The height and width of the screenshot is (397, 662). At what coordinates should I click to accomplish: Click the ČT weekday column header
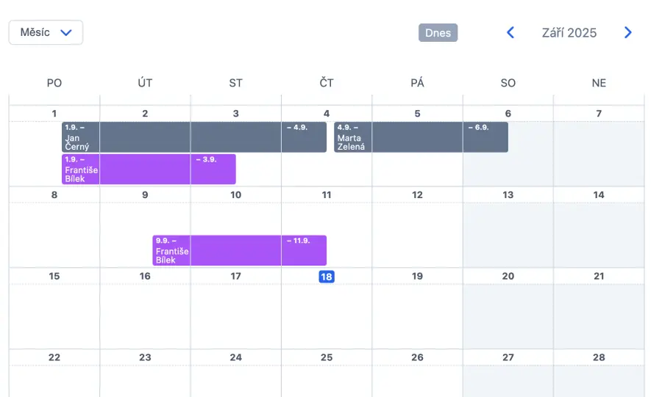tap(327, 83)
